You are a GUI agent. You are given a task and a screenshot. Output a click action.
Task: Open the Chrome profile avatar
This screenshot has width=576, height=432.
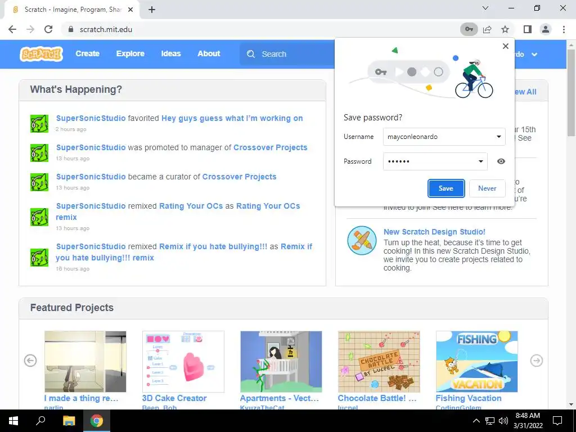tap(546, 29)
